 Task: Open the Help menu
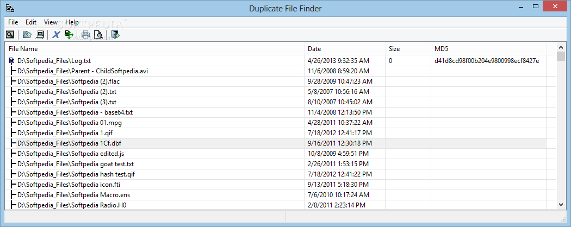(x=72, y=22)
